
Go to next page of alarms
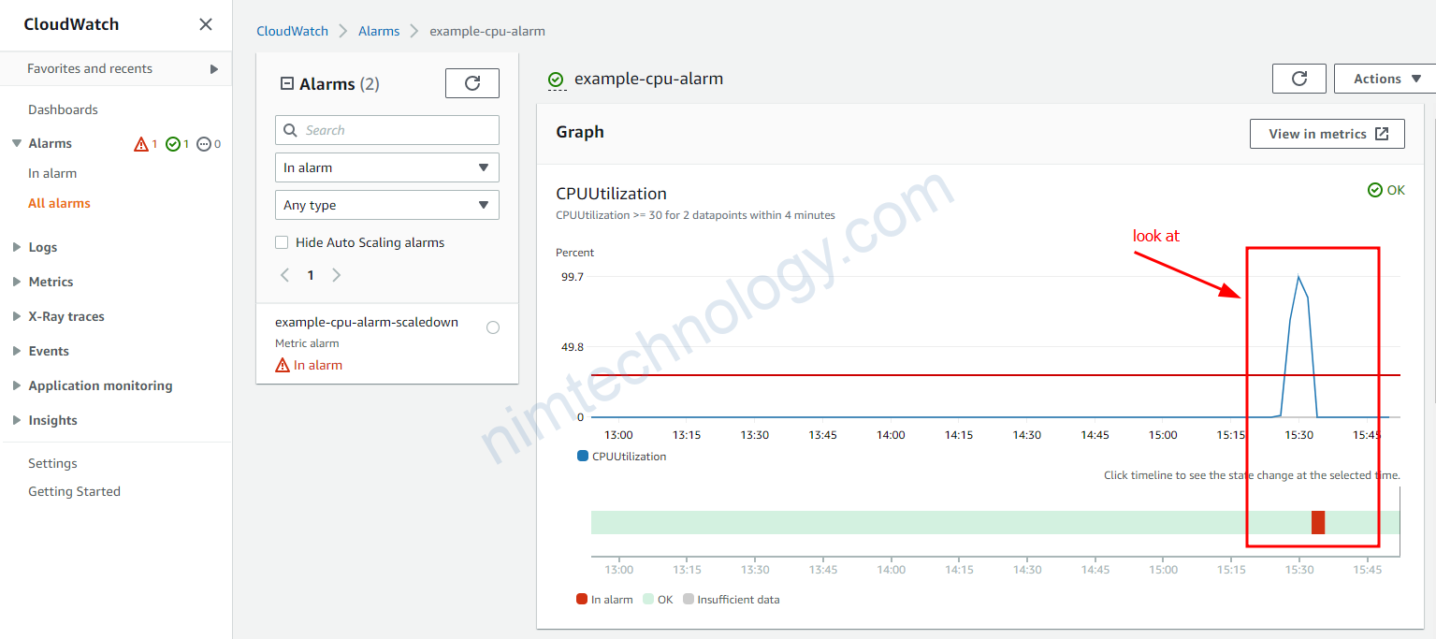(x=337, y=275)
